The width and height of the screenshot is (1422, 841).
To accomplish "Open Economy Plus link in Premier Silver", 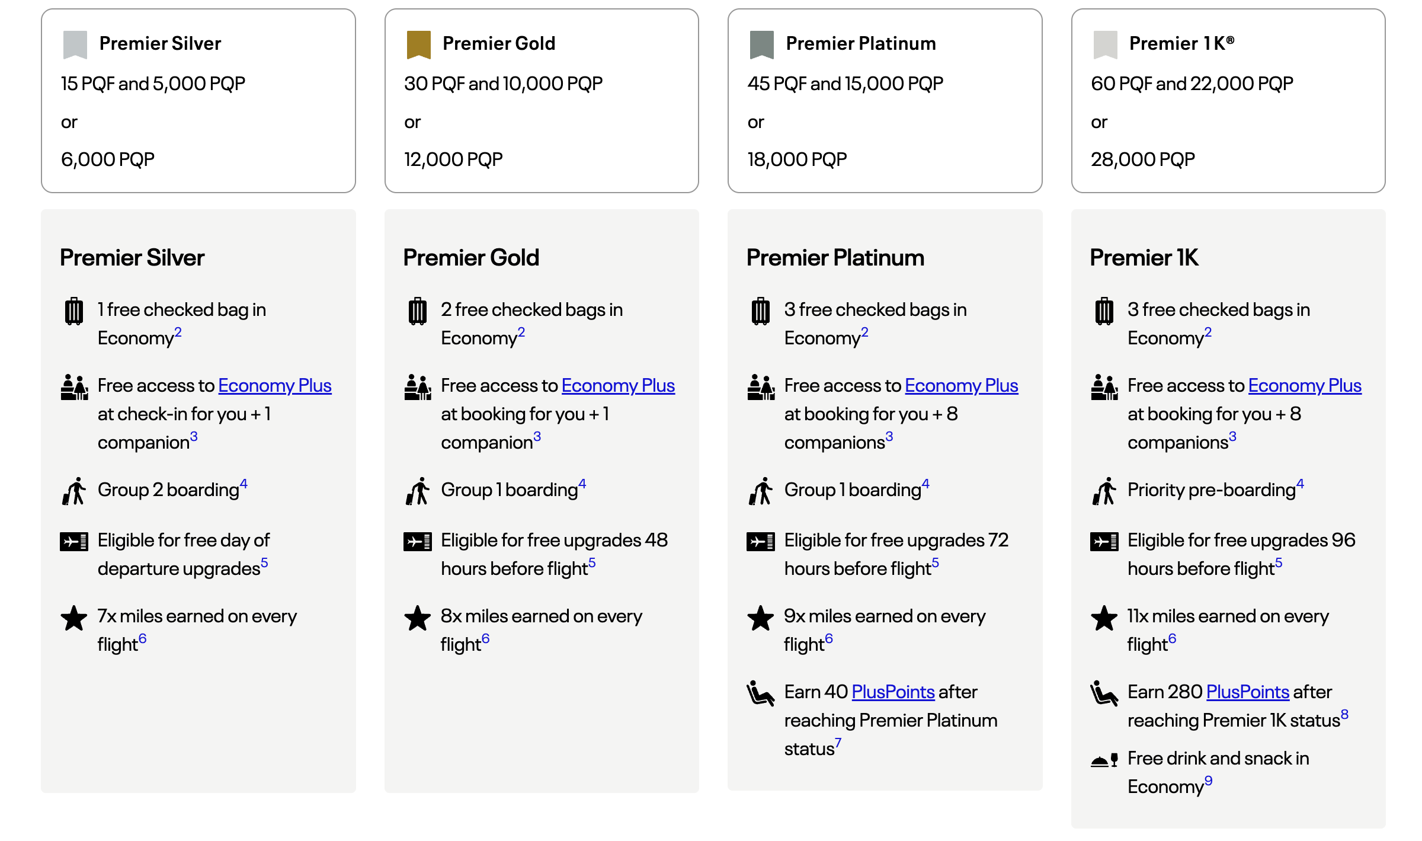I will (274, 386).
